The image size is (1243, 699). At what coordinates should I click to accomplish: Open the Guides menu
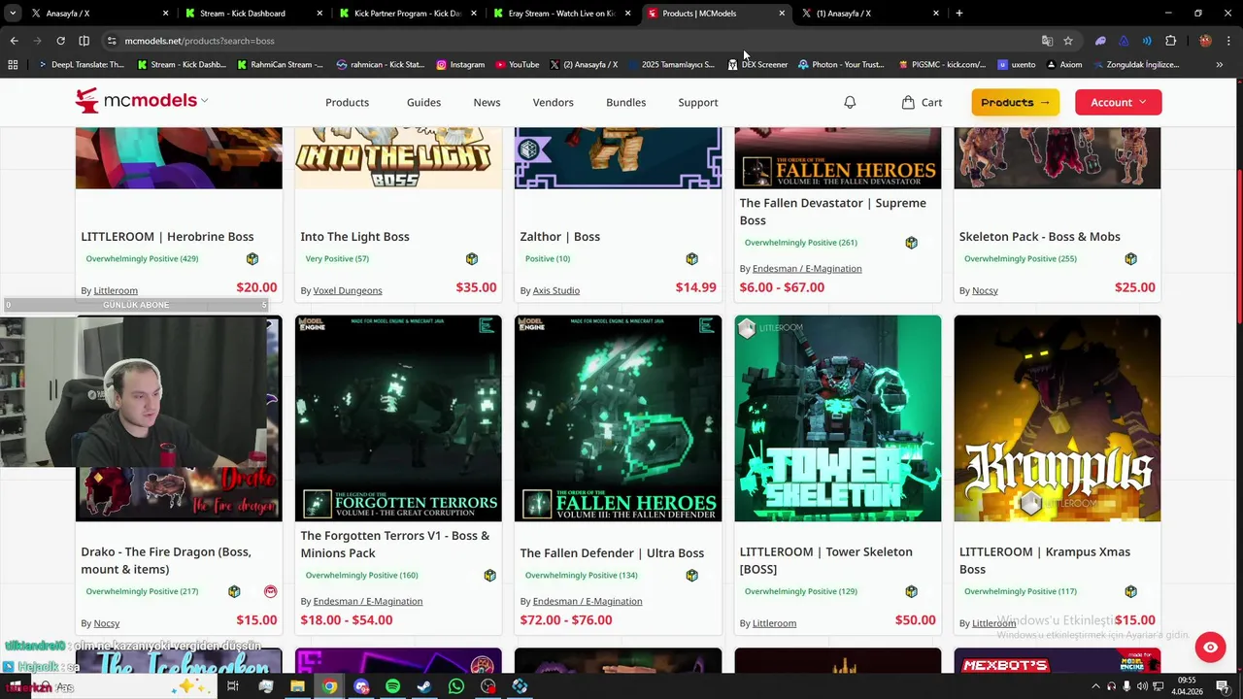[x=423, y=102]
